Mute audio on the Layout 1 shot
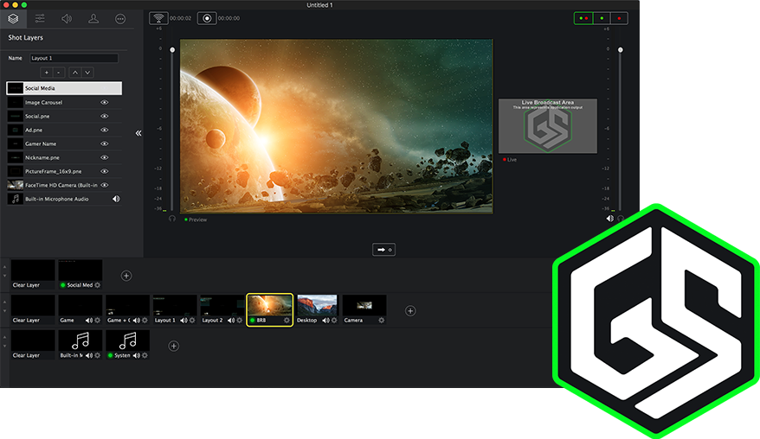The image size is (760, 439). pos(184,321)
